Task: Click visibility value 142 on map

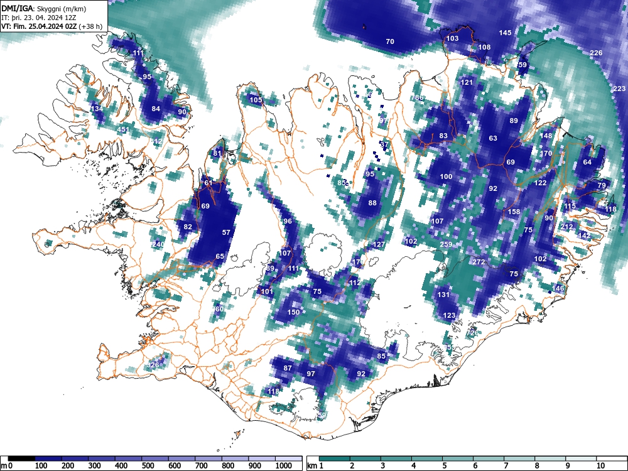Action: coord(584,235)
